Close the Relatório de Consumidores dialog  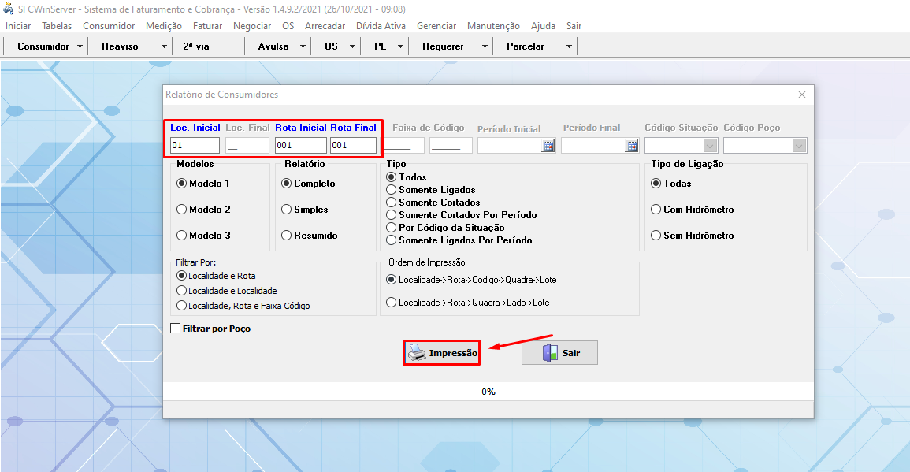pyautogui.click(x=802, y=95)
